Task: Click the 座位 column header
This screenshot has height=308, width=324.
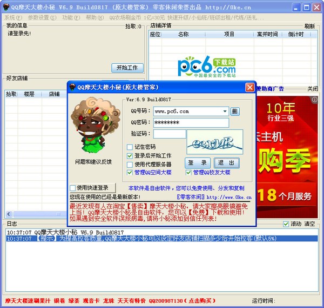Action: (155, 35)
